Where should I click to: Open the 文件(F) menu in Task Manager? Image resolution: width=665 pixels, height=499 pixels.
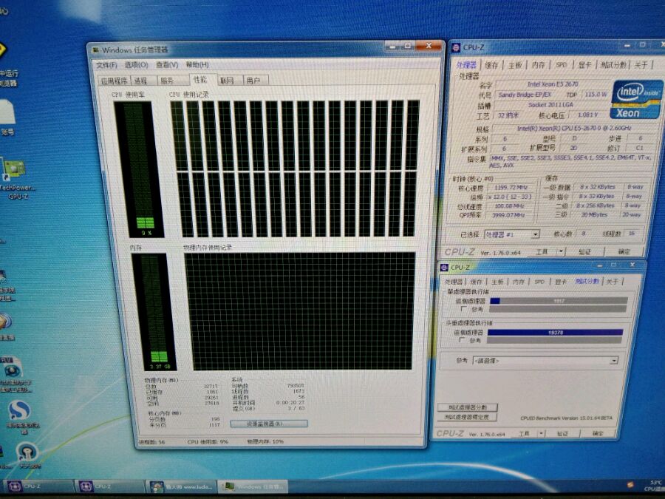coord(106,65)
